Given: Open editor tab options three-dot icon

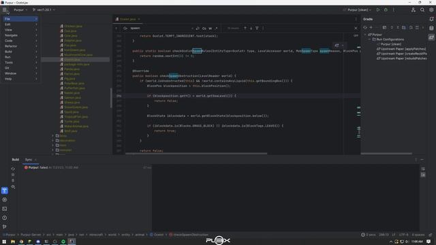Looking at the screenshot, I should [356, 19].
